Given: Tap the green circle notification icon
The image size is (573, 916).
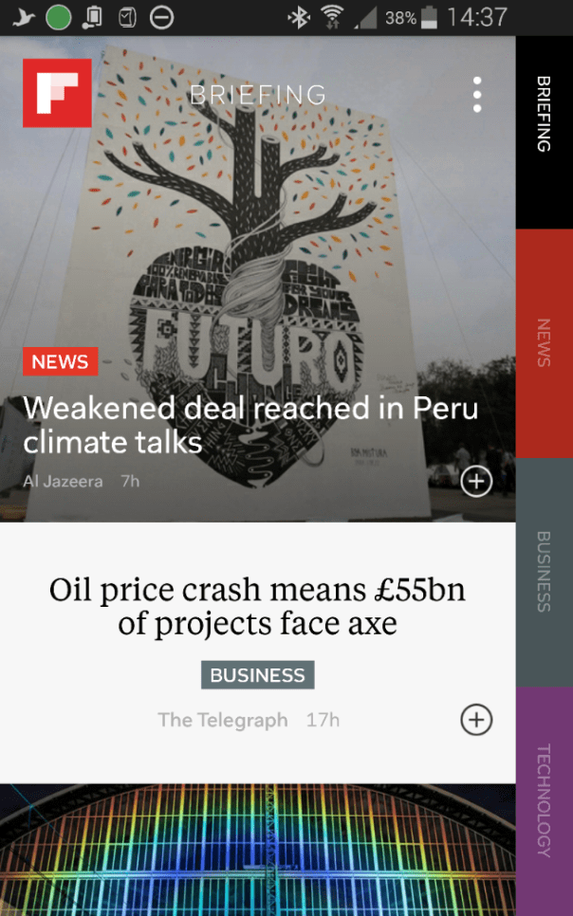Looking at the screenshot, I should (59, 17).
